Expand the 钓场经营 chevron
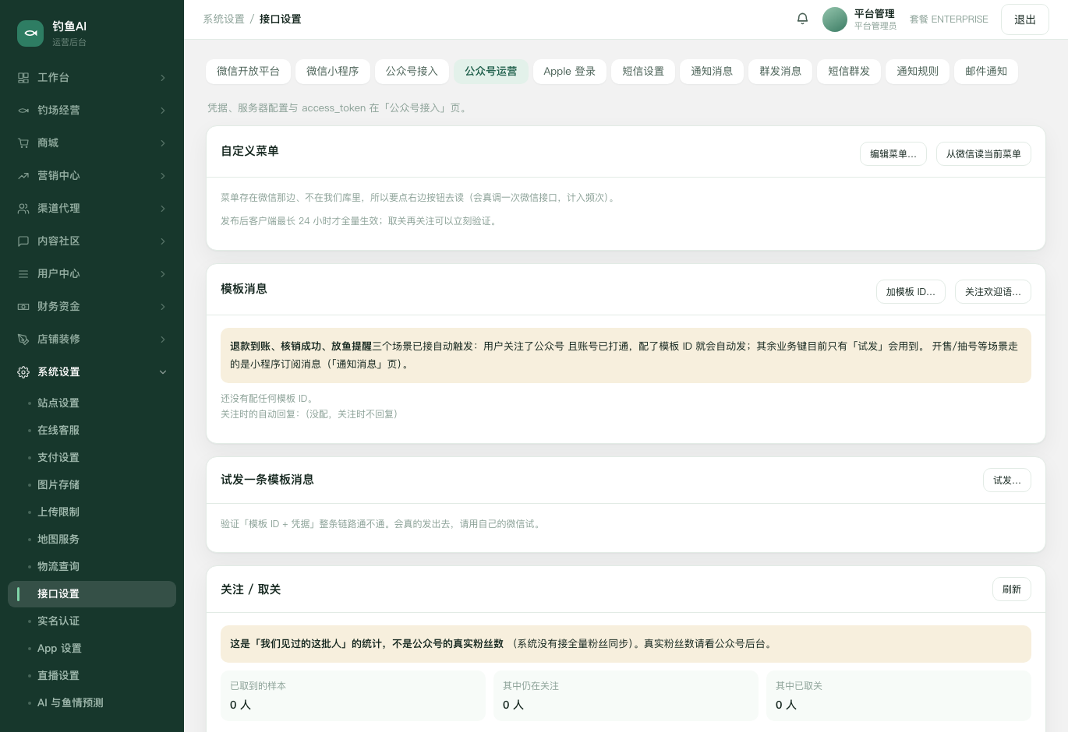 click(163, 111)
